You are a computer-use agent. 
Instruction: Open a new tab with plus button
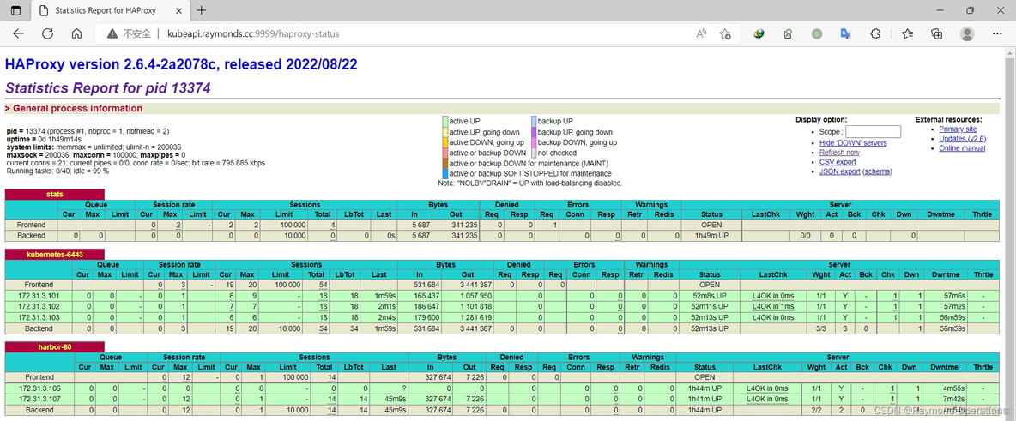202,10
